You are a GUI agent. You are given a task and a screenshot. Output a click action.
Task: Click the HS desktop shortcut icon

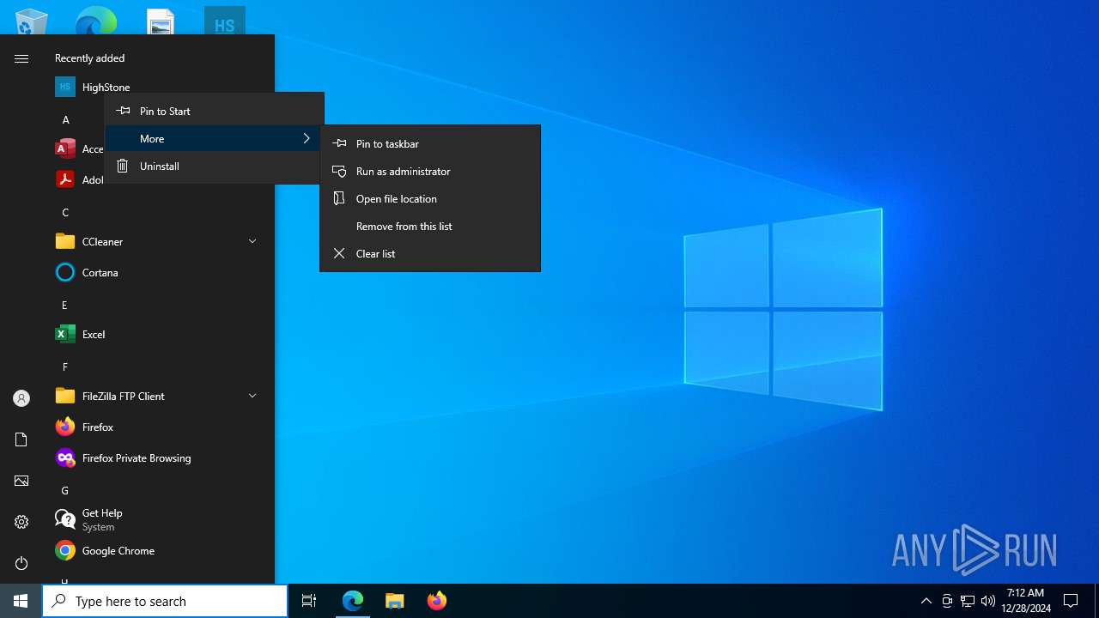(x=225, y=22)
